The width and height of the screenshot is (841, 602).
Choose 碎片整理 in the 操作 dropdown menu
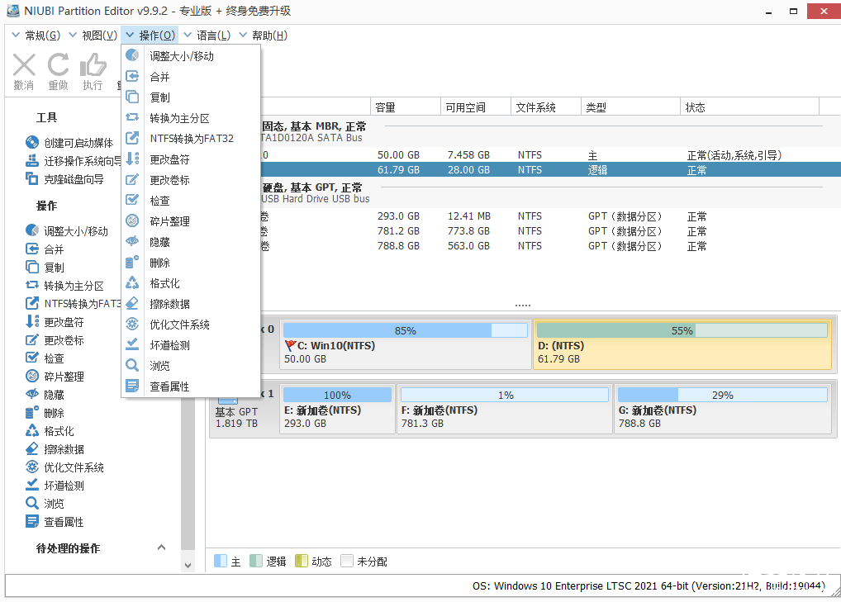191,220
